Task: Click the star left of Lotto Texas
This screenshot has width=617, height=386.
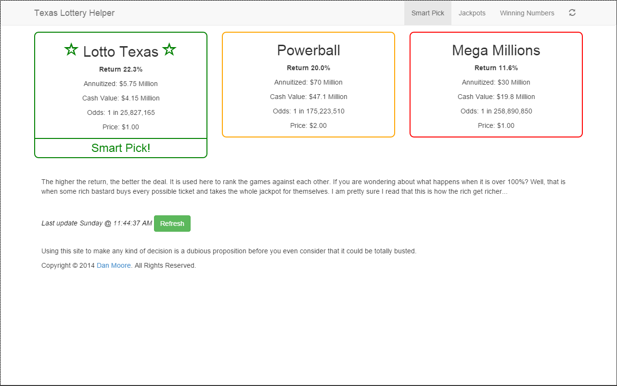Action: coord(71,50)
